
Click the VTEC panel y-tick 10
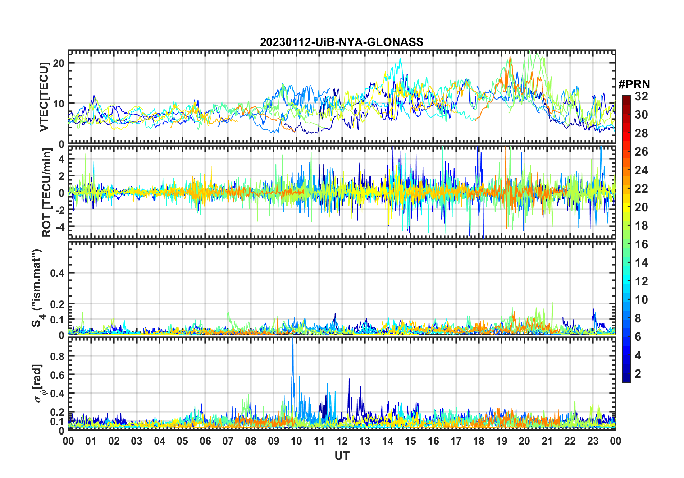tap(59, 104)
